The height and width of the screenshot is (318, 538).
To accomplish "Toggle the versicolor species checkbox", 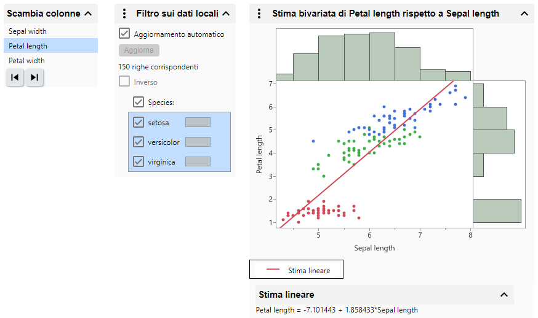I will tap(139, 142).
